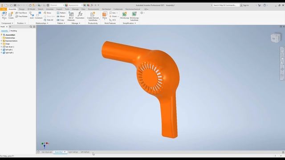Screen dimensions: 285x160
Task: Open the Component panel dropdown
Action: (x=7, y=23)
